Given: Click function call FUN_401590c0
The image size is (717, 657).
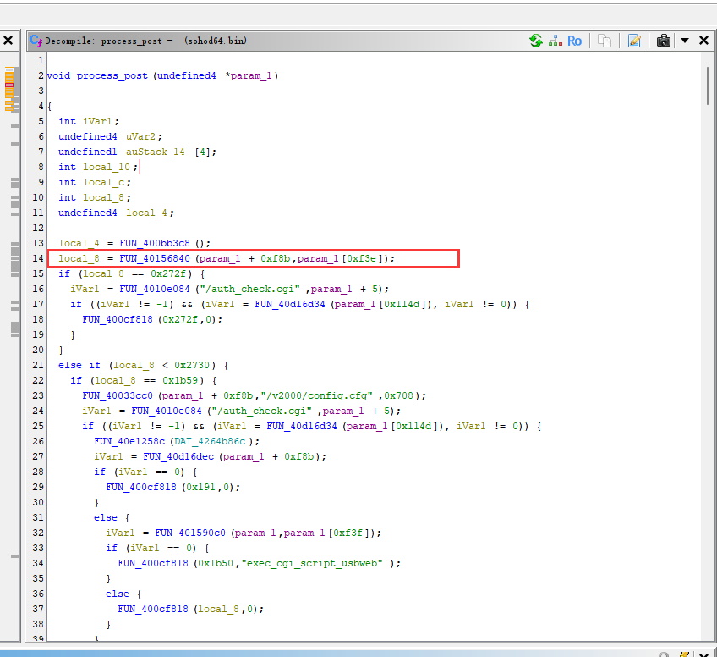Looking at the screenshot, I should click(x=190, y=533).
